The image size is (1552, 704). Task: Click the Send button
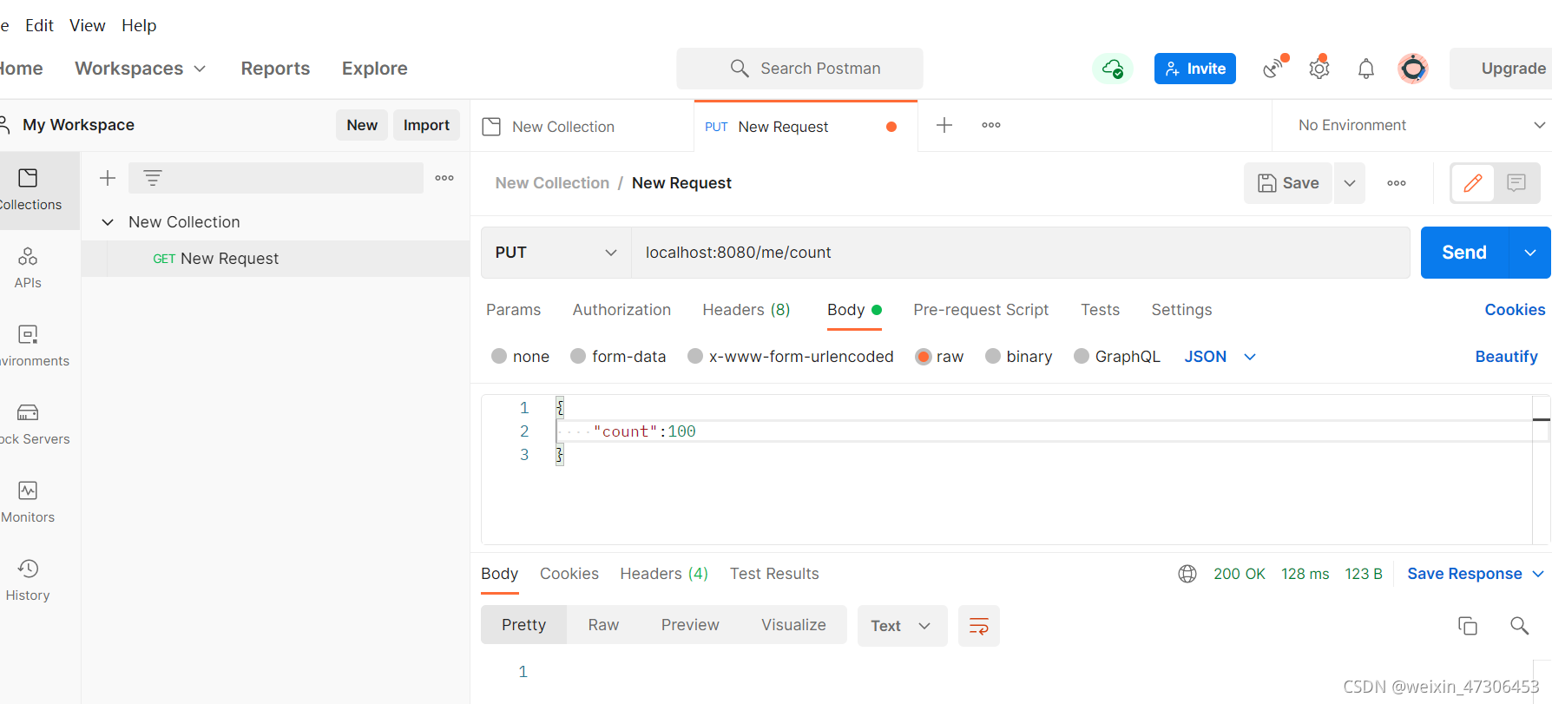(x=1464, y=253)
